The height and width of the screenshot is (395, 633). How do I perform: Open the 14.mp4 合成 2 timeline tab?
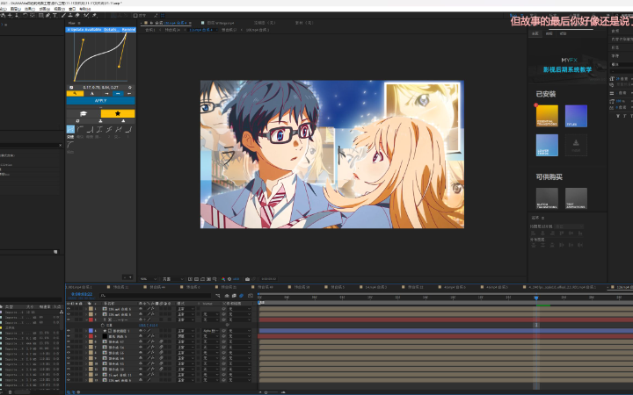376,287
